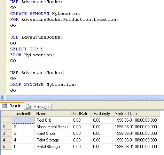Select the Name column header
The height and width of the screenshot is (155, 164).
click(53, 114)
